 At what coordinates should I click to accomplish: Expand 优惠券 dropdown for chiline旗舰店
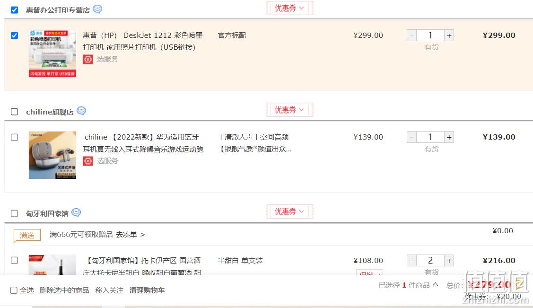point(289,110)
